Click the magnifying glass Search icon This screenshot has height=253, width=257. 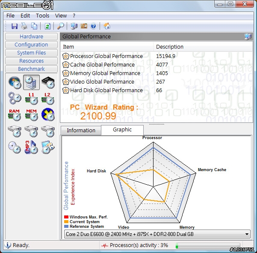coord(60,26)
